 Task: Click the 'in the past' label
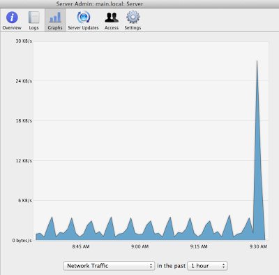(171, 266)
